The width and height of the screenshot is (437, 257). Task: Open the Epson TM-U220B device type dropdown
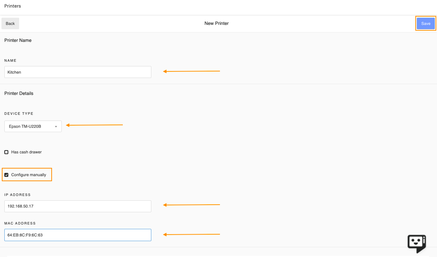pyautogui.click(x=33, y=127)
